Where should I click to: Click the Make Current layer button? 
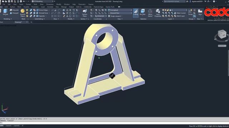pyautogui.click(x=180, y=13)
